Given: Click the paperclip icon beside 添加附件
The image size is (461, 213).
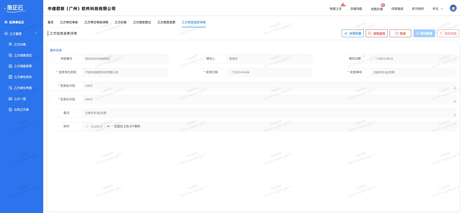Looking at the screenshot, I should tap(87, 127).
